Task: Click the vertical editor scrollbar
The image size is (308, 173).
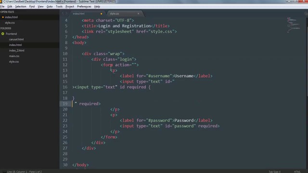Action: coord(307,61)
